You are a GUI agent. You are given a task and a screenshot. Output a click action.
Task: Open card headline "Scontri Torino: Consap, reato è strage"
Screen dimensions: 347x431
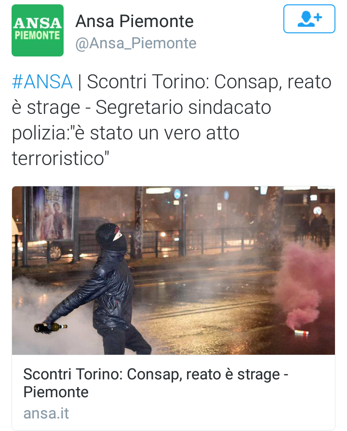(156, 375)
